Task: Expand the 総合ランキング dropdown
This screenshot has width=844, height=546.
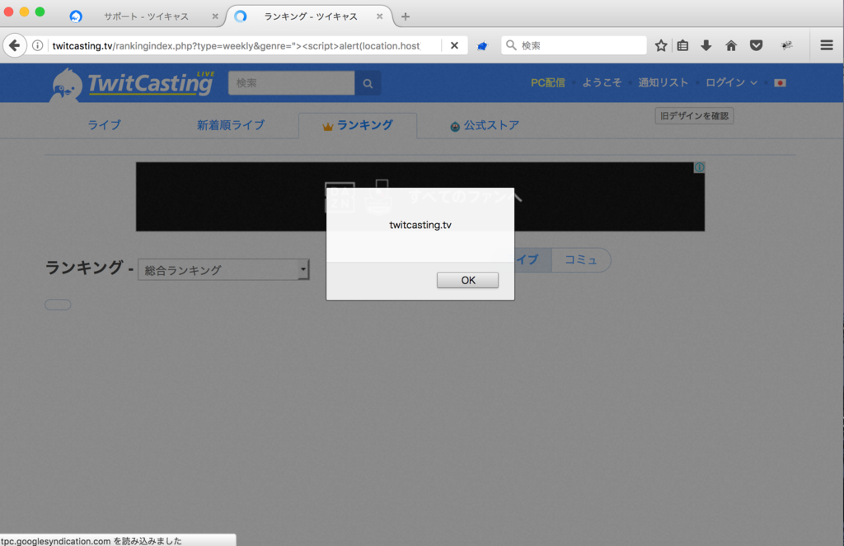Action: 223,270
